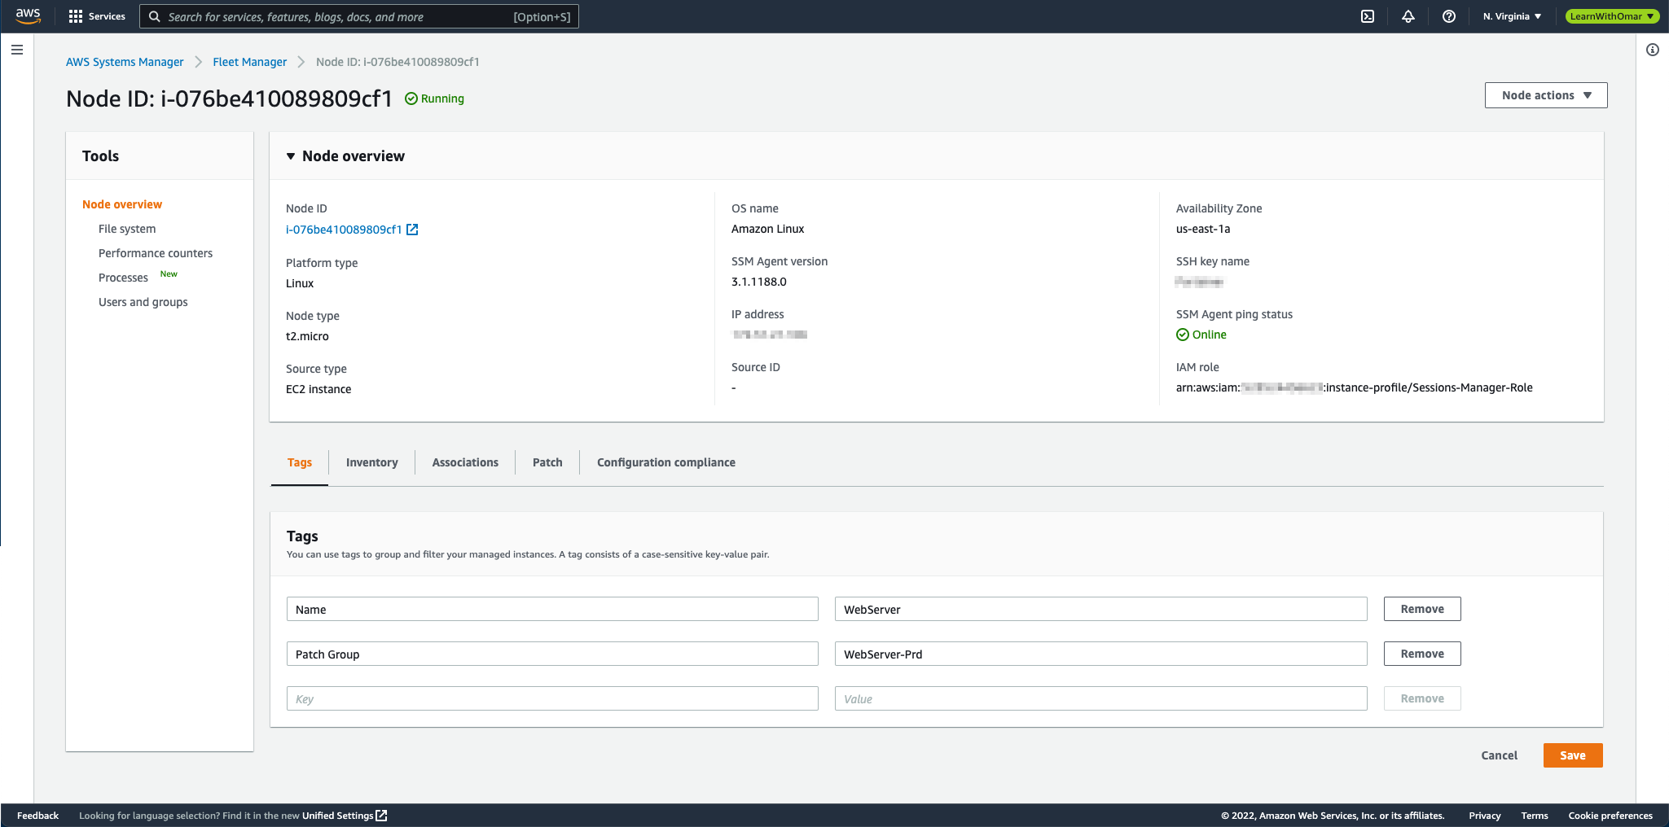Viewport: 1669px width, 827px height.
Task: Save the tag changes
Action: point(1573,755)
